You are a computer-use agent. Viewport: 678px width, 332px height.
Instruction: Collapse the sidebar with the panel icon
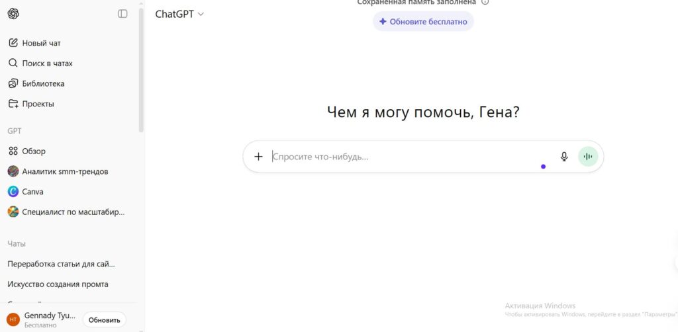click(122, 14)
